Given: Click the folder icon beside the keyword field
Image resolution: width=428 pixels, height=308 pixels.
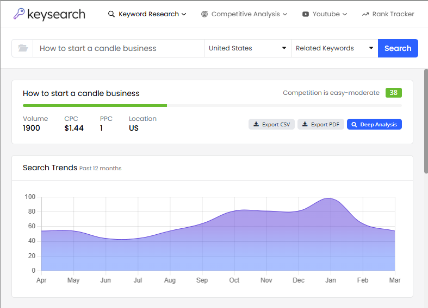Looking at the screenshot, I should point(22,48).
